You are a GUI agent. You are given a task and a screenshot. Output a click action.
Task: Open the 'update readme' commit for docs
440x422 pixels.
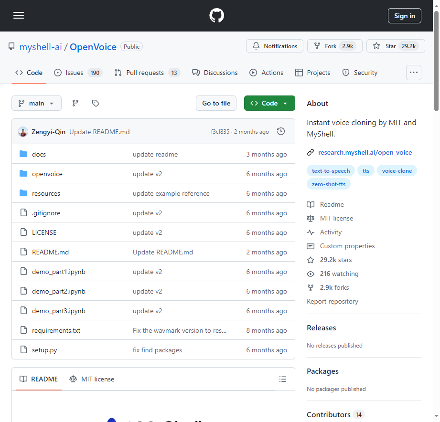tap(155, 154)
